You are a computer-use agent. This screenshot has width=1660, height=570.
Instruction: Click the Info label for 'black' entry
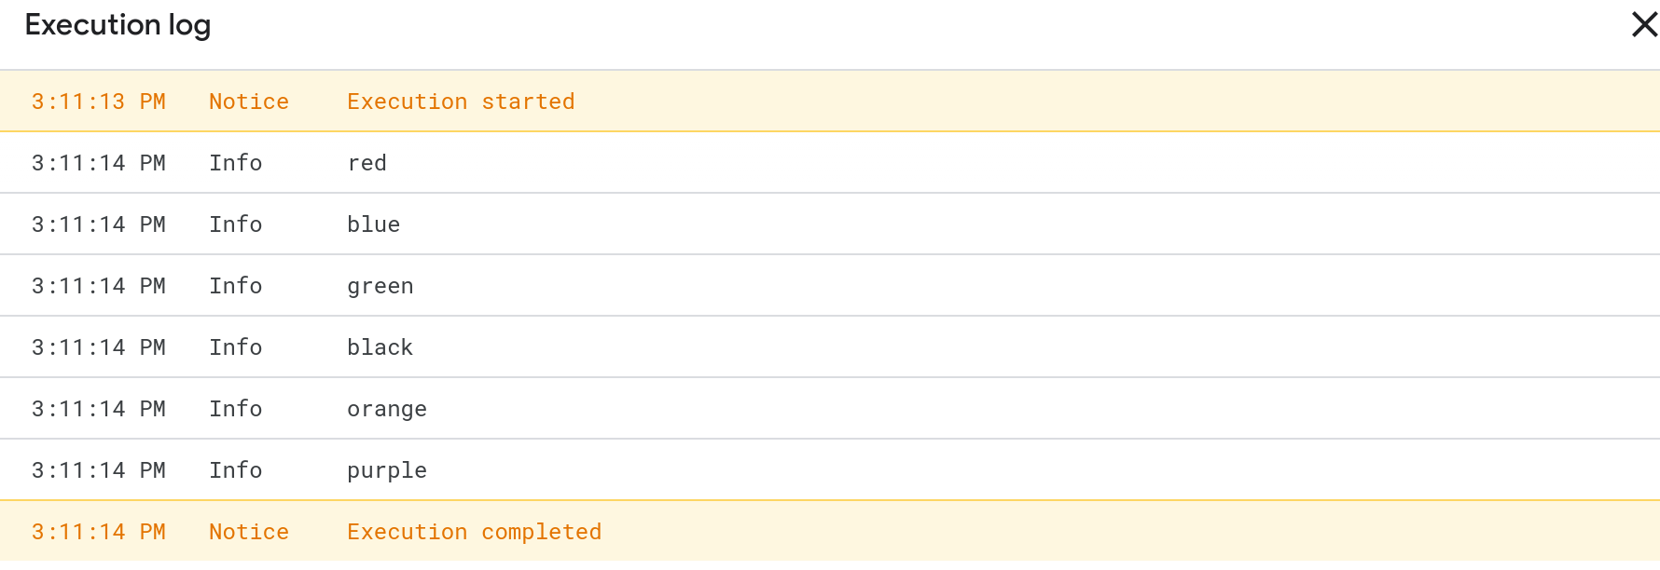click(235, 347)
